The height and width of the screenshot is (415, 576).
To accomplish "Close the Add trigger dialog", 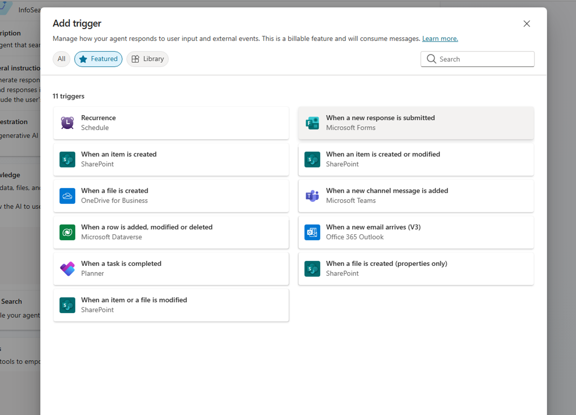I will point(527,24).
